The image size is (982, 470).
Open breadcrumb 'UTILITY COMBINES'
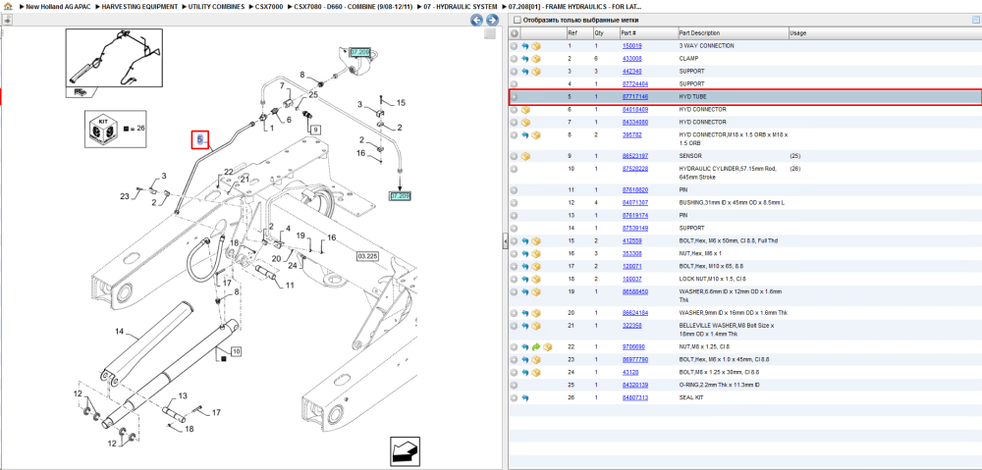pyautogui.click(x=216, y=6)
